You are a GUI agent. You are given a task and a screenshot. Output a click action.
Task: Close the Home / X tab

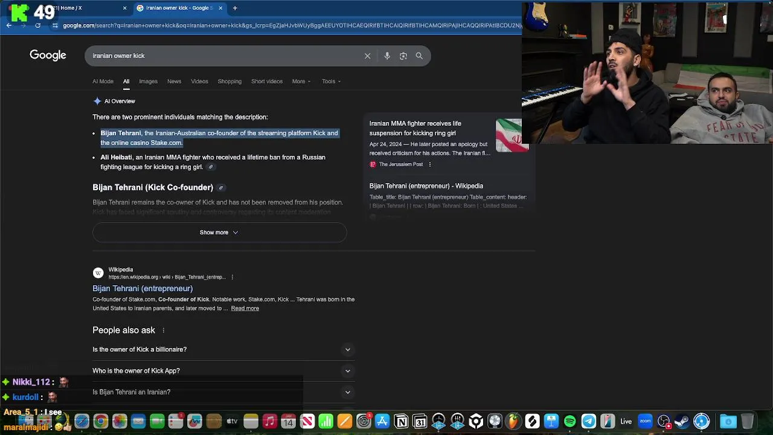[125, 8]
